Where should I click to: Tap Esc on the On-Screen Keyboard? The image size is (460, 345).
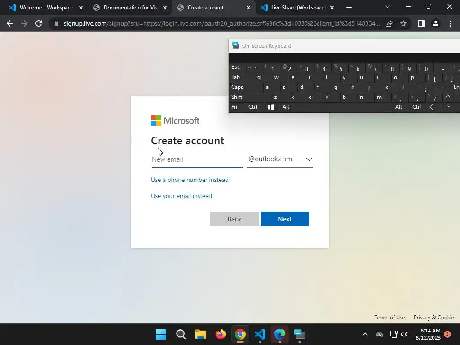click(237, 67)
